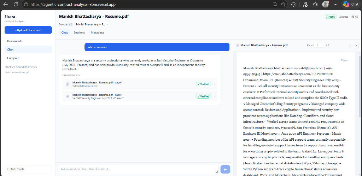Viewport: 362px width, 176px height.
Task: Click the "Selected (1):" label
Action: tap(66, 24)
